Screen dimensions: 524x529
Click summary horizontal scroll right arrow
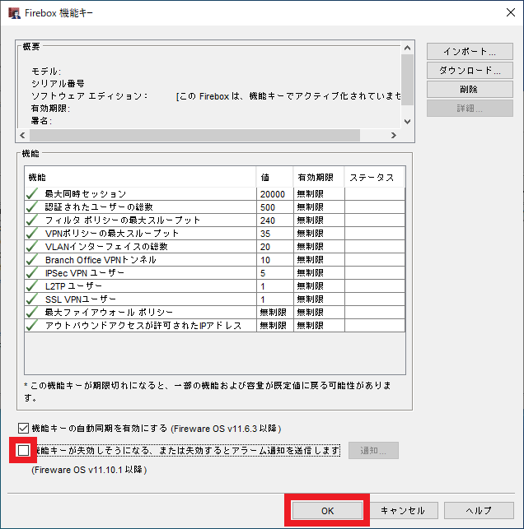pos(394,135)
